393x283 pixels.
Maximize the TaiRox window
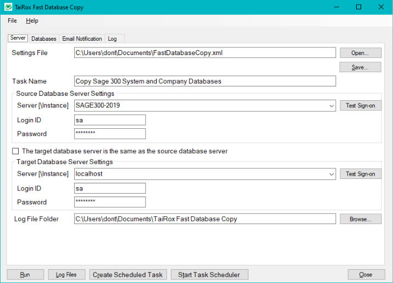point(359,7)
